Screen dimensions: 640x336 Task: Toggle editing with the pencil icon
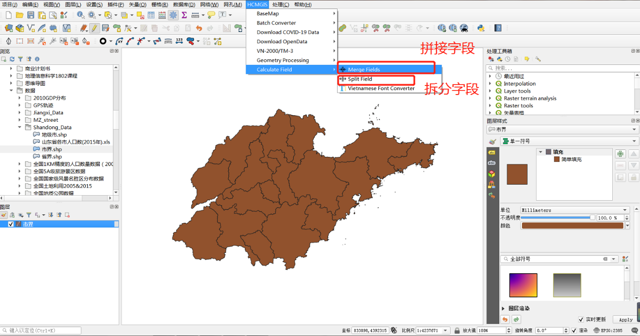tap(94, 28)
